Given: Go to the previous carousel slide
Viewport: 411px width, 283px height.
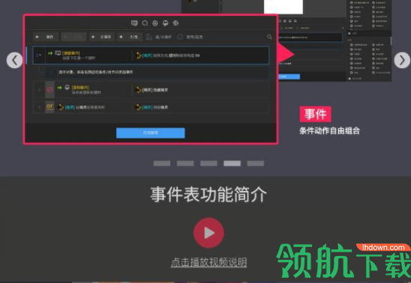Looking at the screenshot, I should tap(14, 61).
